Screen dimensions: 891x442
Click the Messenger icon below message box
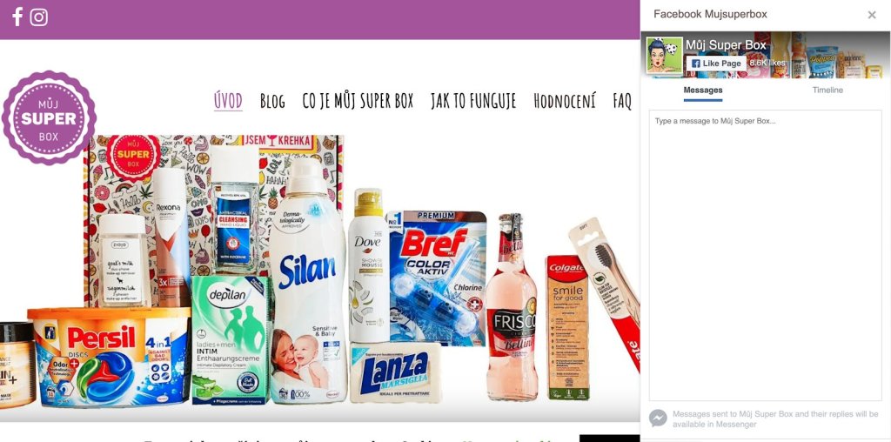click(658, 419)
